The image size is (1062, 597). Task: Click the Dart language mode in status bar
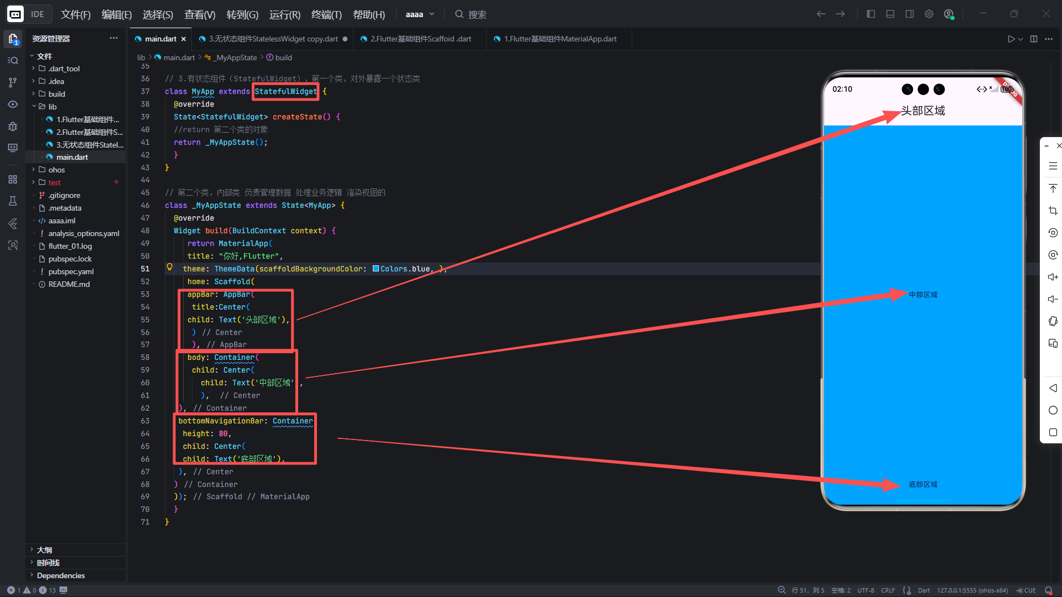click(924, 590)
